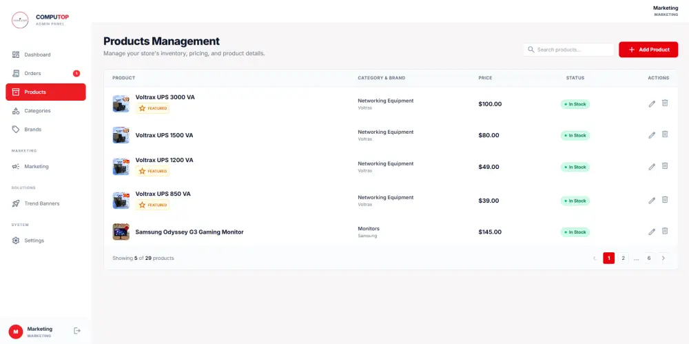Click the Marketing user name at top right
The height and width of the screenshot is (344, 689).
point(666,8)
